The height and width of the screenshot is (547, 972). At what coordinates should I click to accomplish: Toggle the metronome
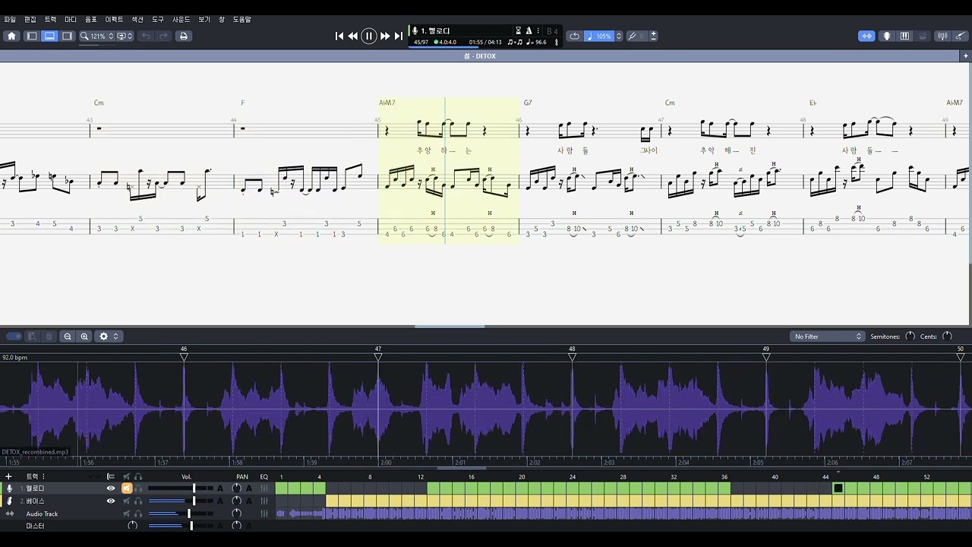tap(529, 31)
